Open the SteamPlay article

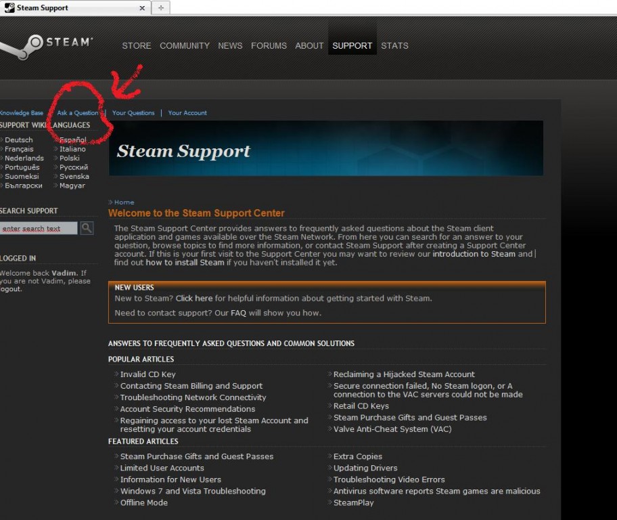tap(354, 502)
